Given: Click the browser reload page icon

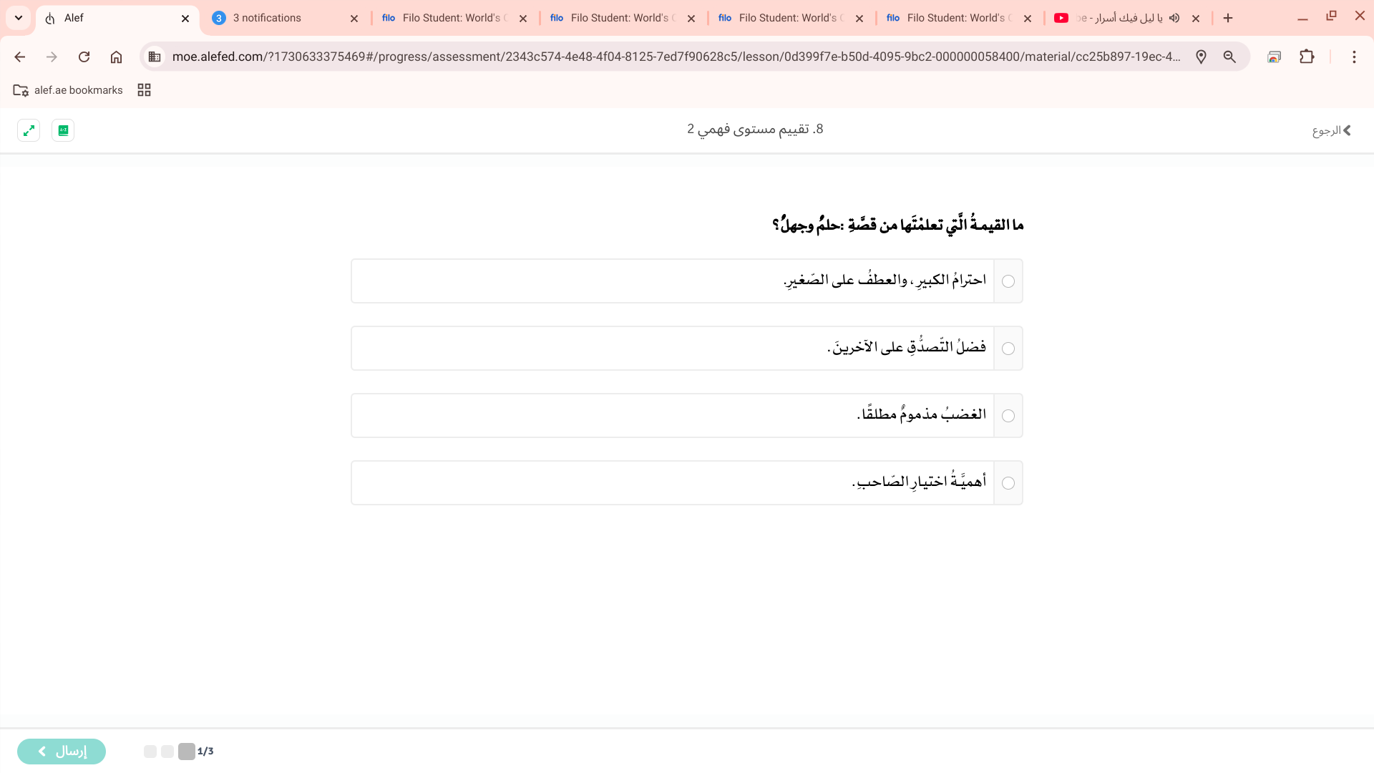Looking at the screenshot, I should coord(84,57).
